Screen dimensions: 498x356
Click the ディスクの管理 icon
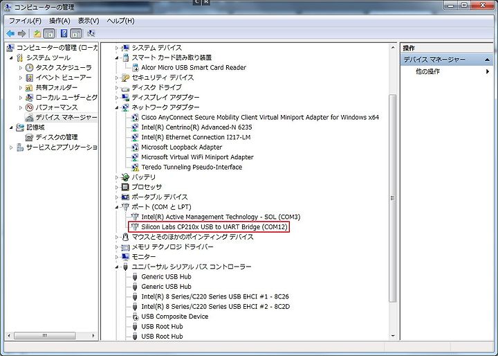tap(29, 137)
